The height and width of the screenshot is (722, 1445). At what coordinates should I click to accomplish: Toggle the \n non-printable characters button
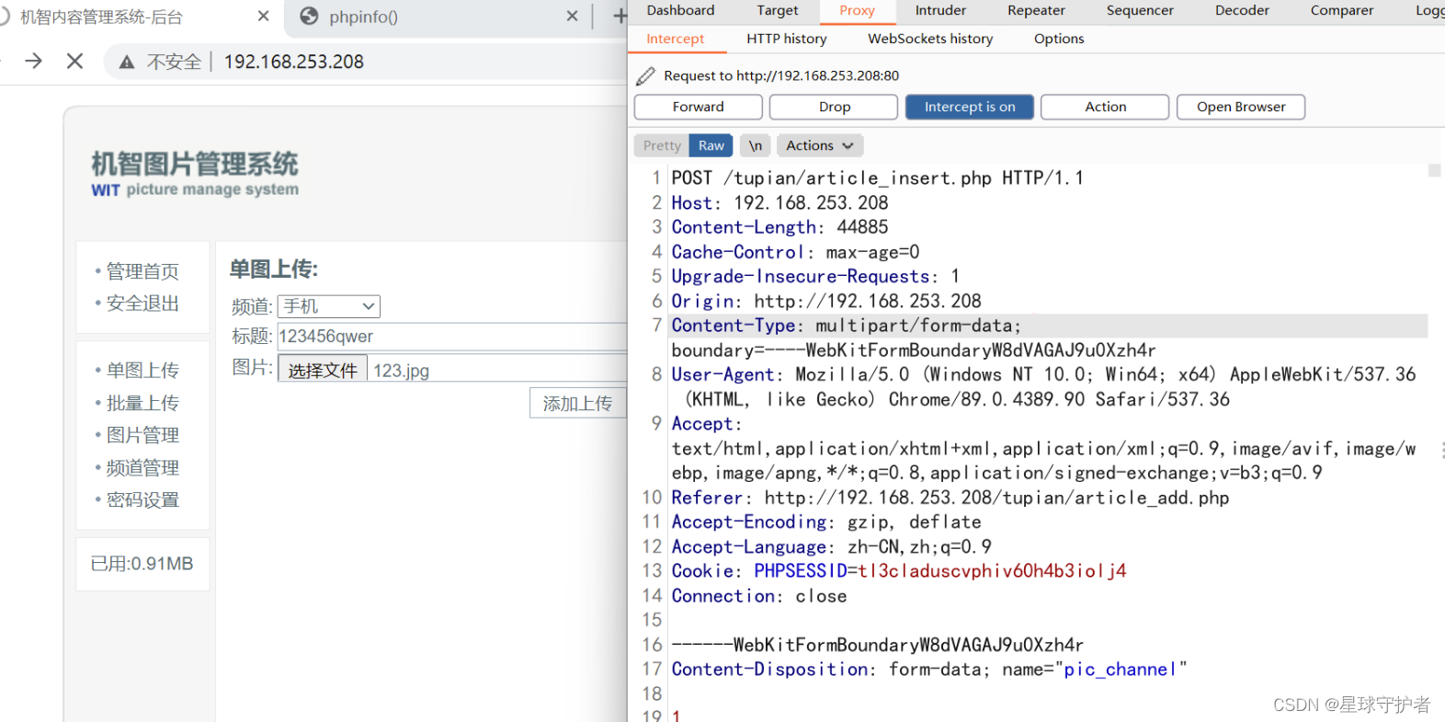[x=755, y=145]
